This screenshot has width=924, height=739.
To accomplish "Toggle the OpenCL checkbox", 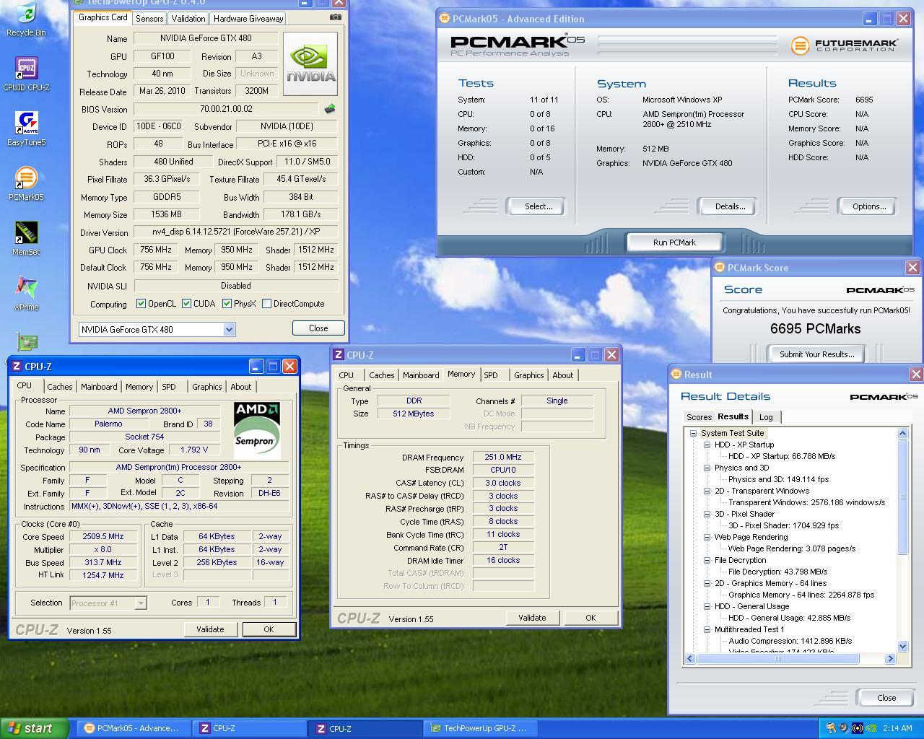I will [141, 304].
